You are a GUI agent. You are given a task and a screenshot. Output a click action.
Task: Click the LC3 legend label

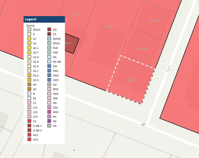[x=35, y=117]
